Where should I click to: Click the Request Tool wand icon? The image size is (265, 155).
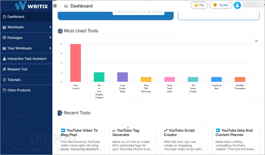pyautogui.click(x=4, y=69)
